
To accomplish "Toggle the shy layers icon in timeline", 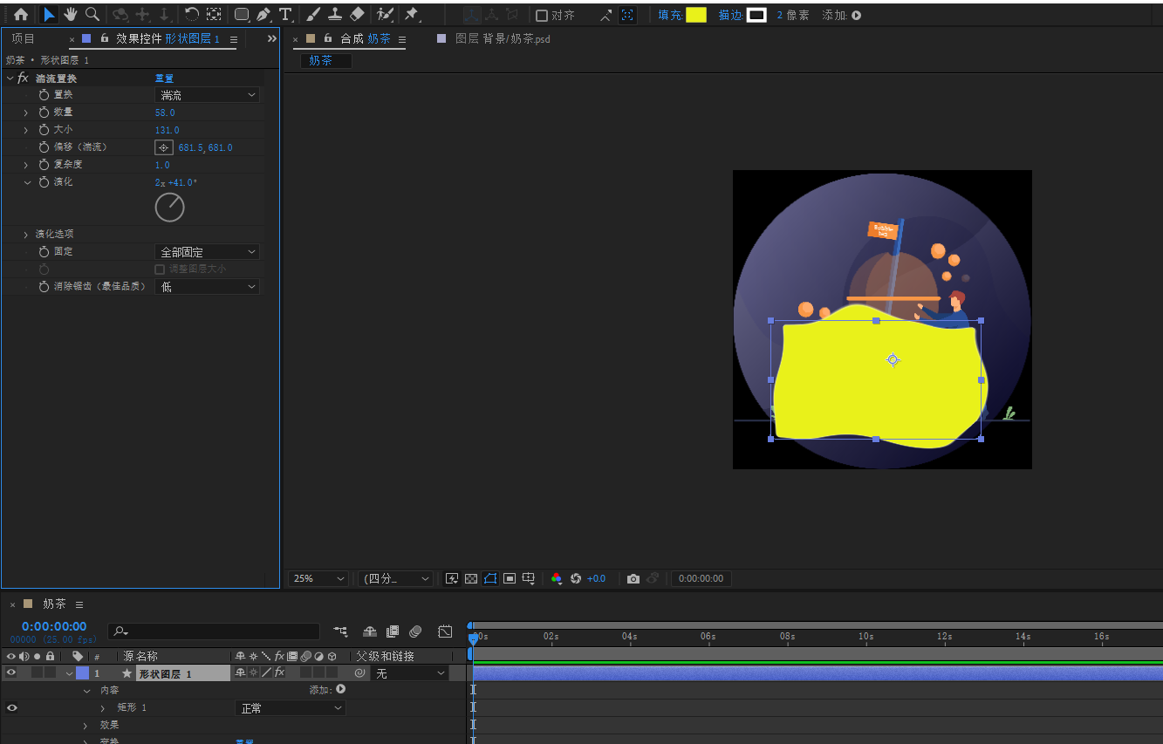I will pyautogui.click(x=370, y=631).
